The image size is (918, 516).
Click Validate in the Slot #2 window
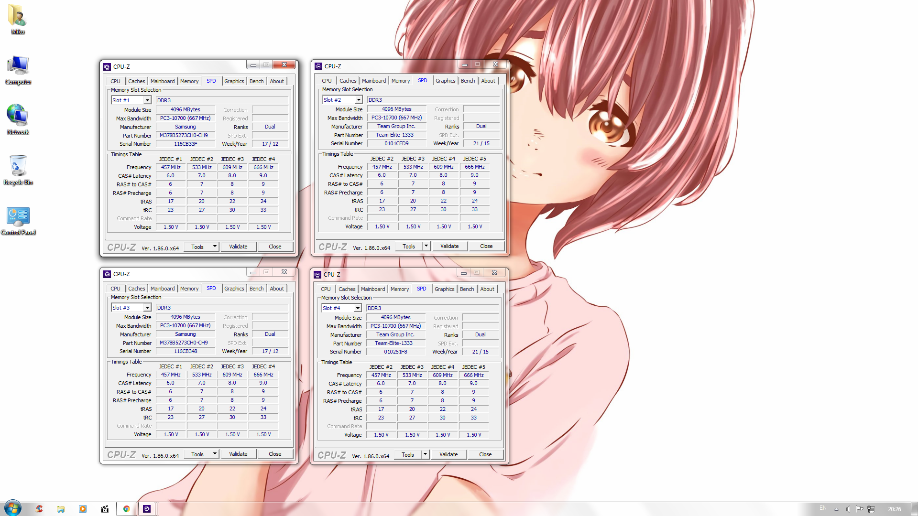tap(449, 246)
